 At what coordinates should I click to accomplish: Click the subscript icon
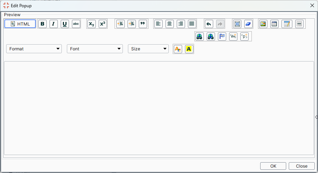92,24
